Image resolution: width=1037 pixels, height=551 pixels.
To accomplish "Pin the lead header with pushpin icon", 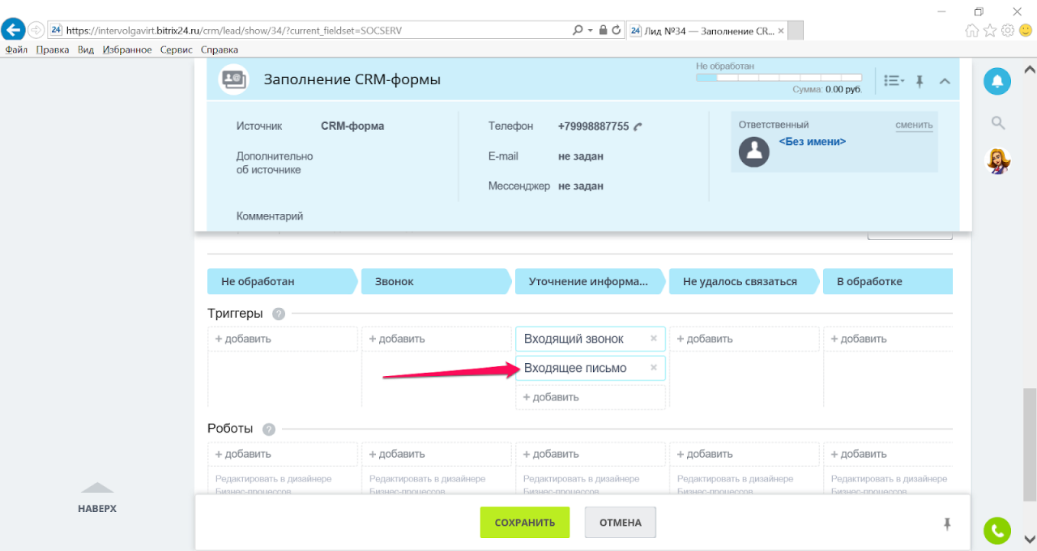I will (x=920, y=81).
